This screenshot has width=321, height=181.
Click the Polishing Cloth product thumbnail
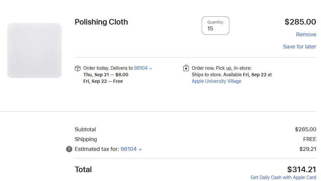[34, 50]
